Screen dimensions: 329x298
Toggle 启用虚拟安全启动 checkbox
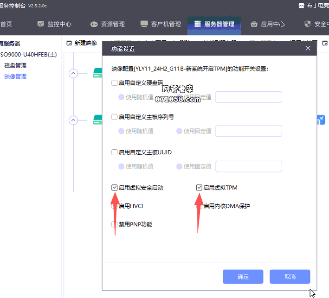coord(114,187)
